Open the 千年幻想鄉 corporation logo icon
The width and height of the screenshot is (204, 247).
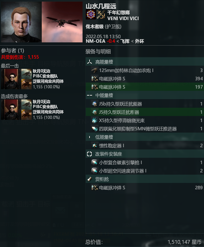[91, 14]
